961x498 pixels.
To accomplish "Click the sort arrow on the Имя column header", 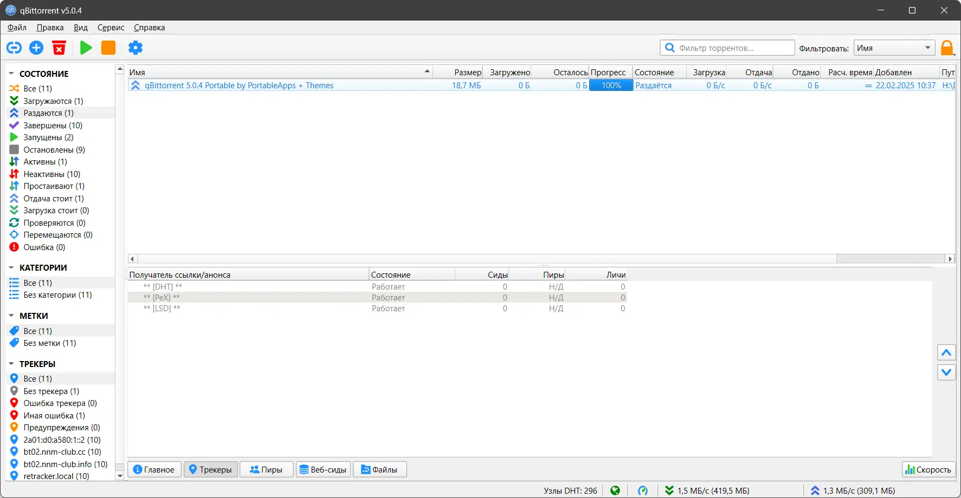I will pyautogui.click(x=427, y=71).
